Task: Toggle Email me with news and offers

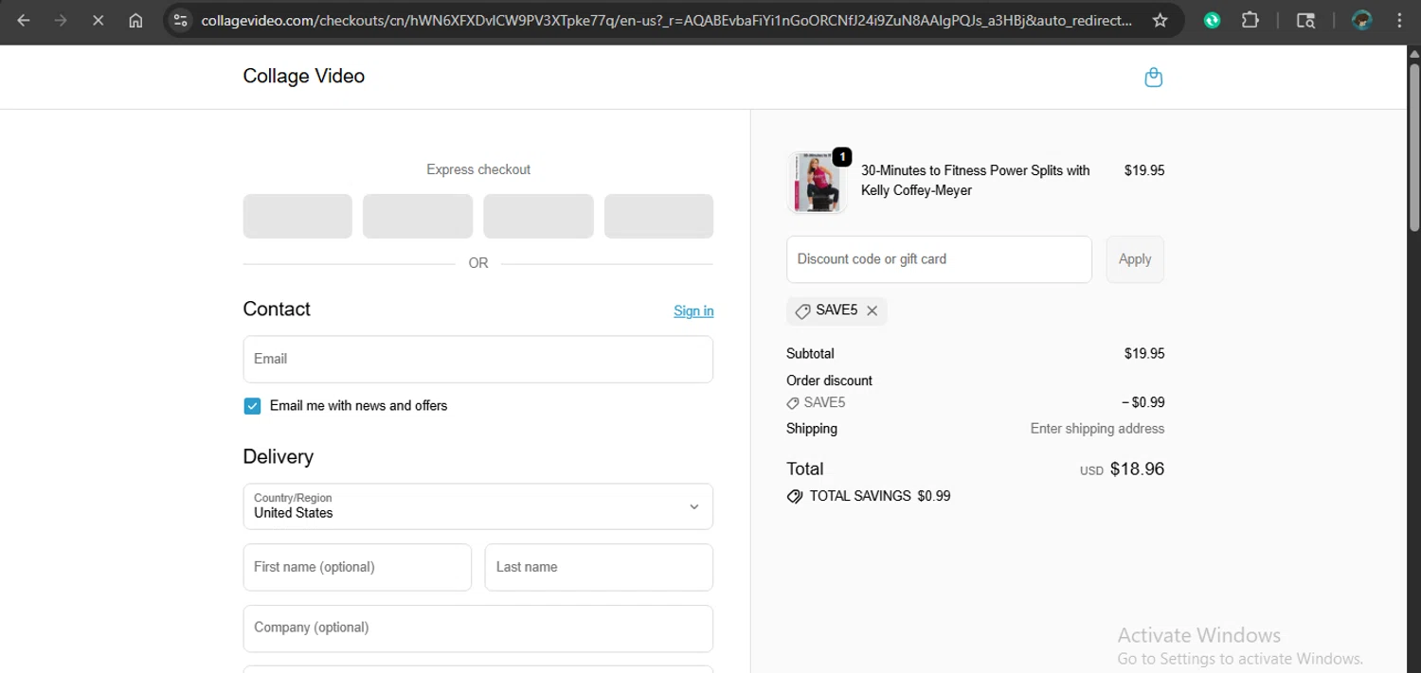Action: 252,406
